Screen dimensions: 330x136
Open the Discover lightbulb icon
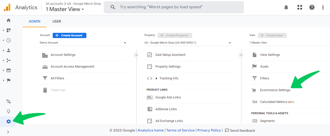[x=9, y=111]
